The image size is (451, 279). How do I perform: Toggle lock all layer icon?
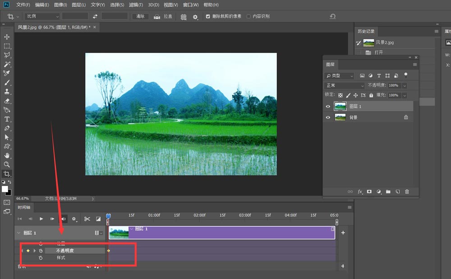click(x=371, y=95)
